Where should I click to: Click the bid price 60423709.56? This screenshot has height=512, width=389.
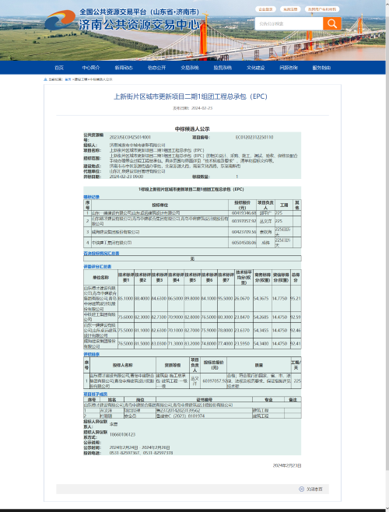pyautogui.click(x=244, y=232)
